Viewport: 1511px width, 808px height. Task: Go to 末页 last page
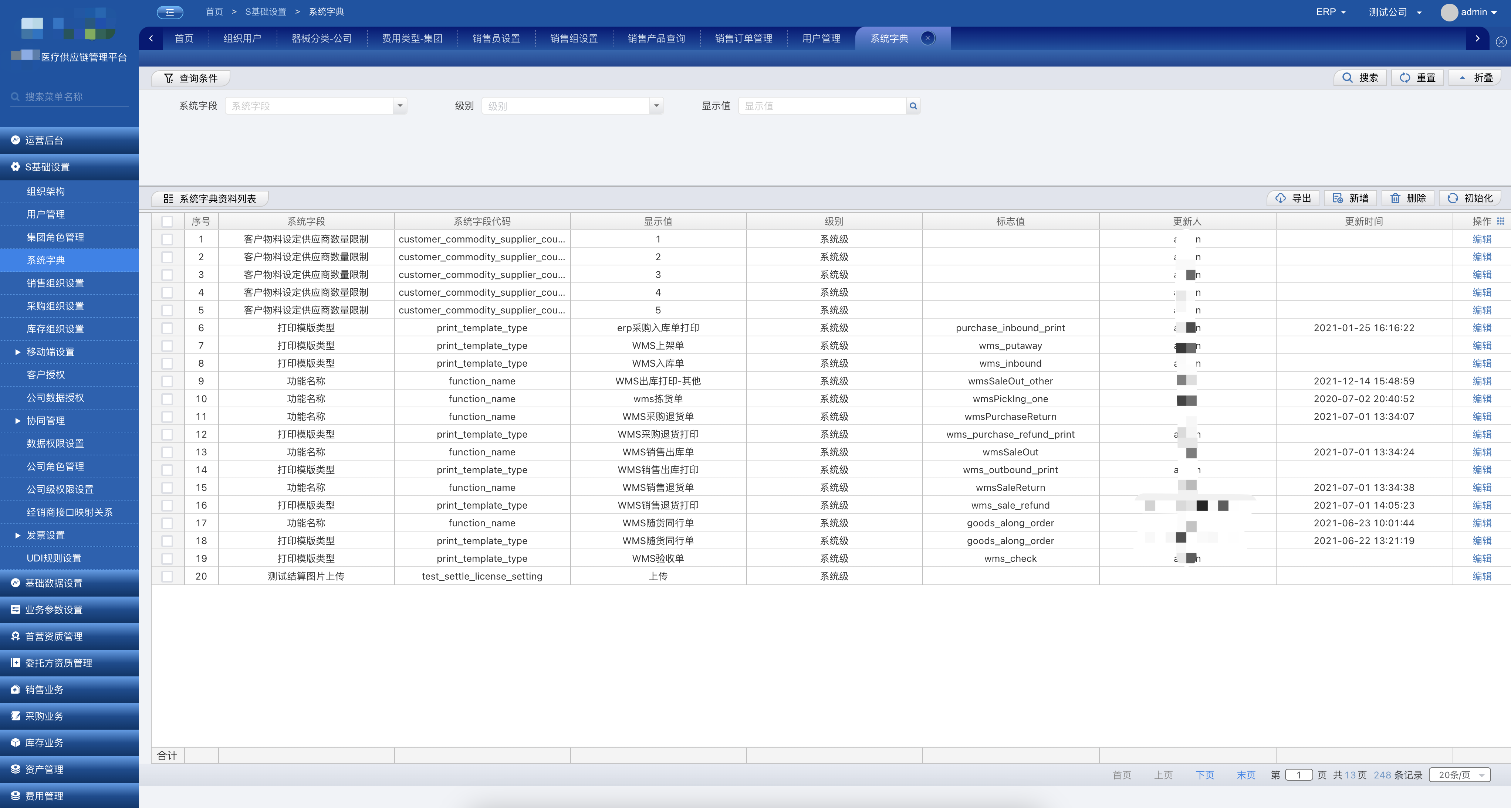tap(1246, 775)
